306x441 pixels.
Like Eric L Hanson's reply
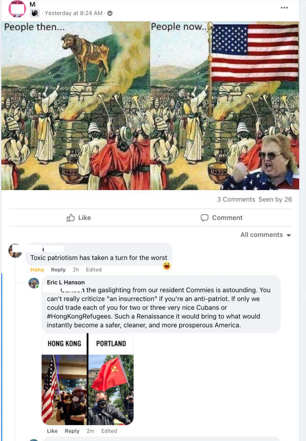[52, 431]
